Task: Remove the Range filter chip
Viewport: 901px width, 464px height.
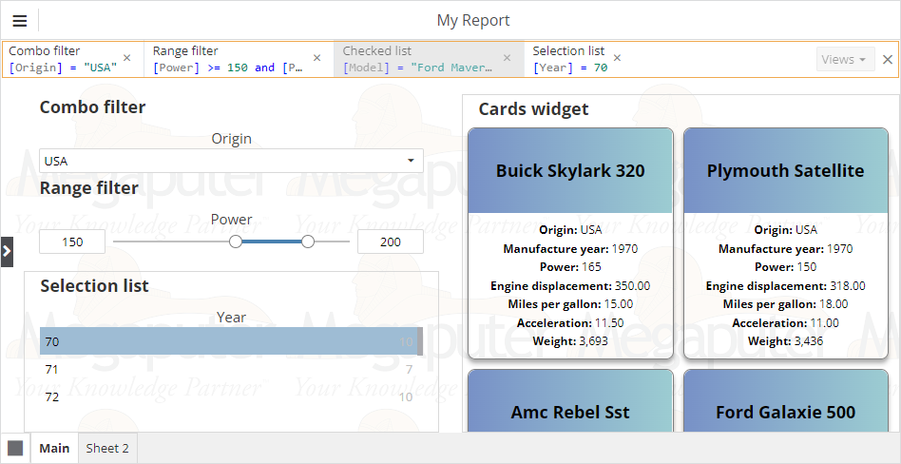Action: click(317, 58)
